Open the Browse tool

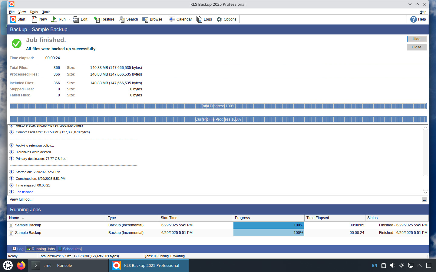[x=152, y=19]
